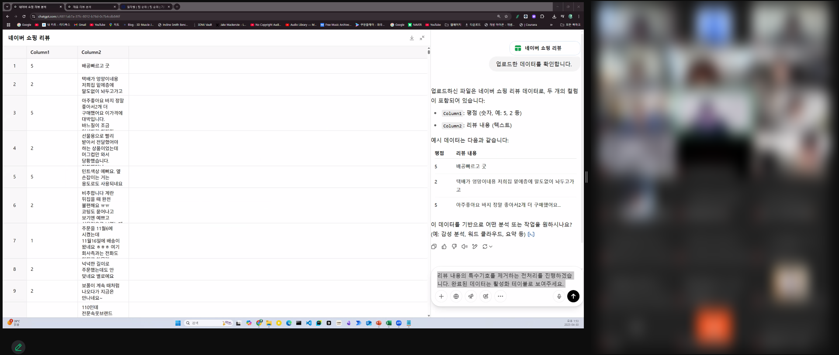Switch to the third browser tab
Viewport: 839px width, 355px height.
click(x=146, y=7)
